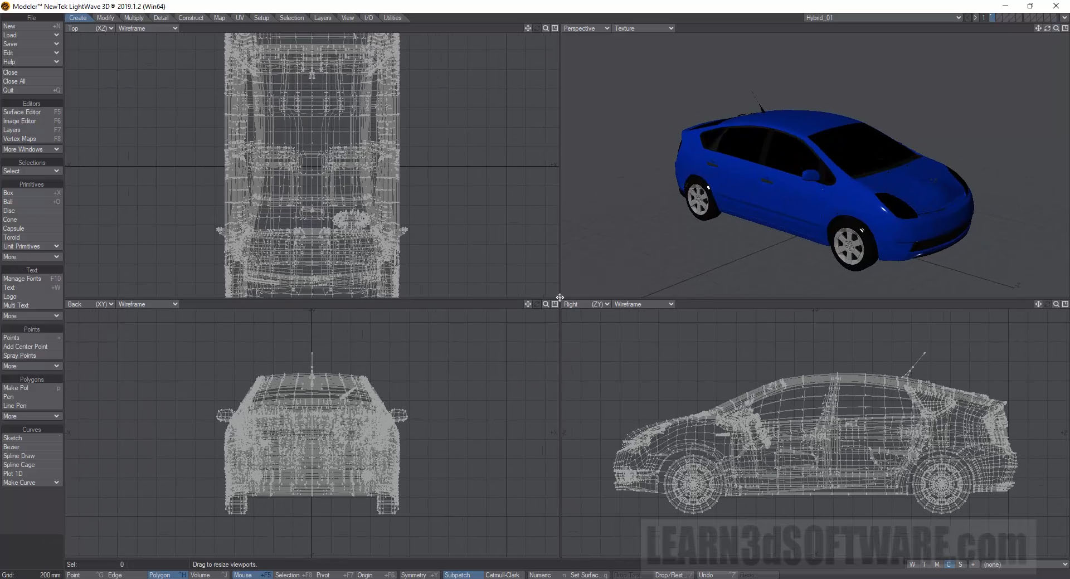Maximize the Back viewport
Image resolution: width=1070 pixels, height=579 pixels.
pos(555,304)
